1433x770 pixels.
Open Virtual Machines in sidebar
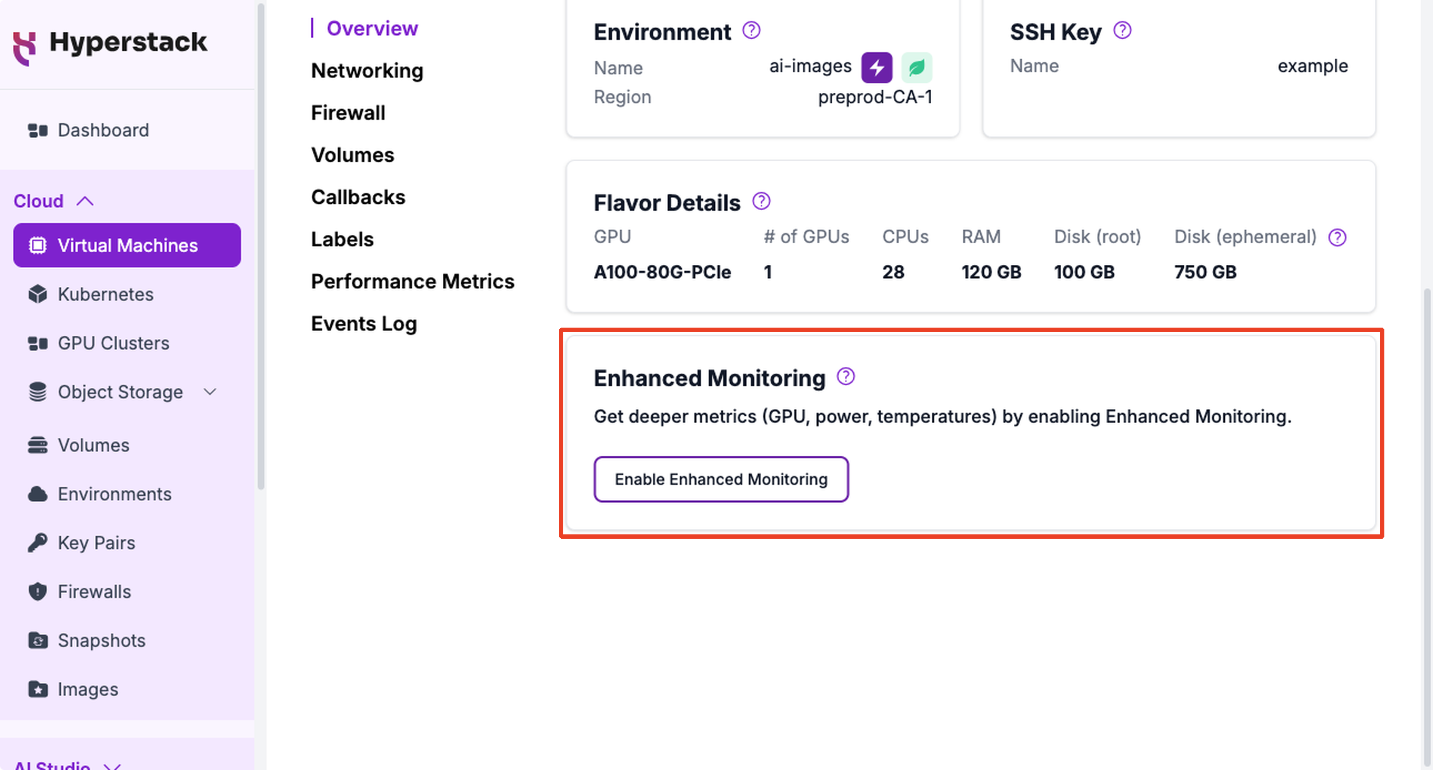click(x=127, y=245)
